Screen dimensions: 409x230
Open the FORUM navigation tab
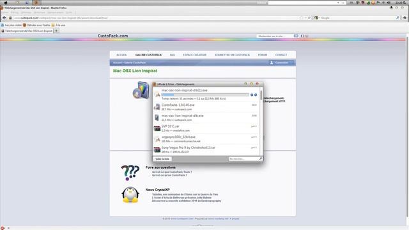coord(263,55)
